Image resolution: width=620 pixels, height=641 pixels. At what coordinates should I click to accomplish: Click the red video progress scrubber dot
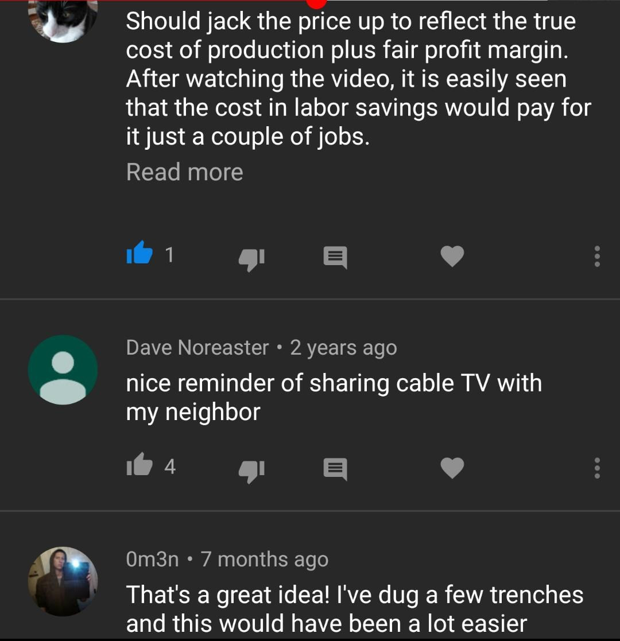pyautogui.click(x=316, y=3)
